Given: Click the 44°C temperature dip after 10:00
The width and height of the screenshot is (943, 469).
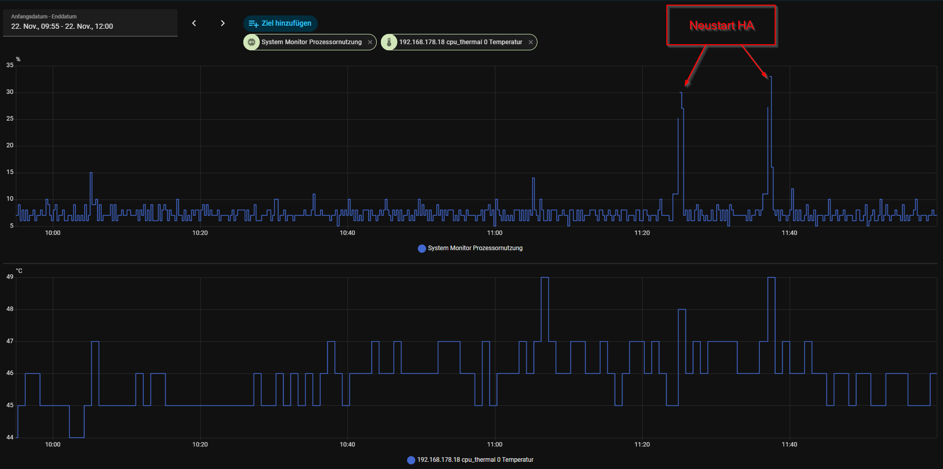Looking at the screenshot, I should point(77,437).
